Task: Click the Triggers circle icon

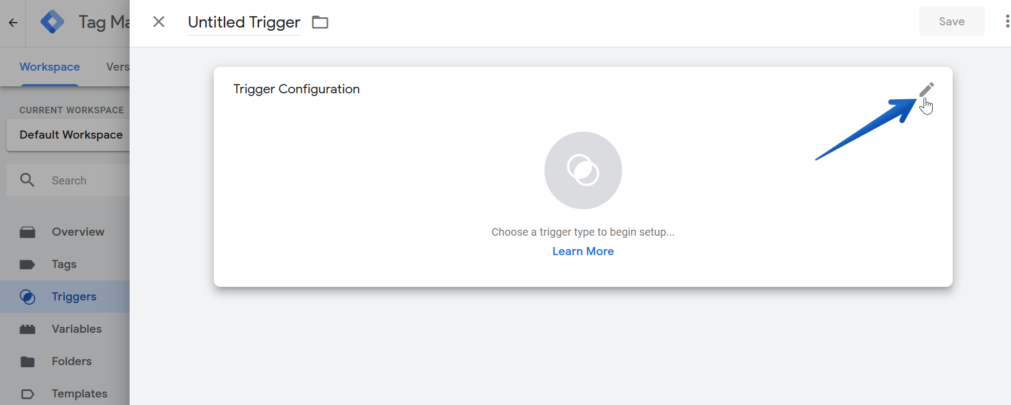Action: pos(28,297)
